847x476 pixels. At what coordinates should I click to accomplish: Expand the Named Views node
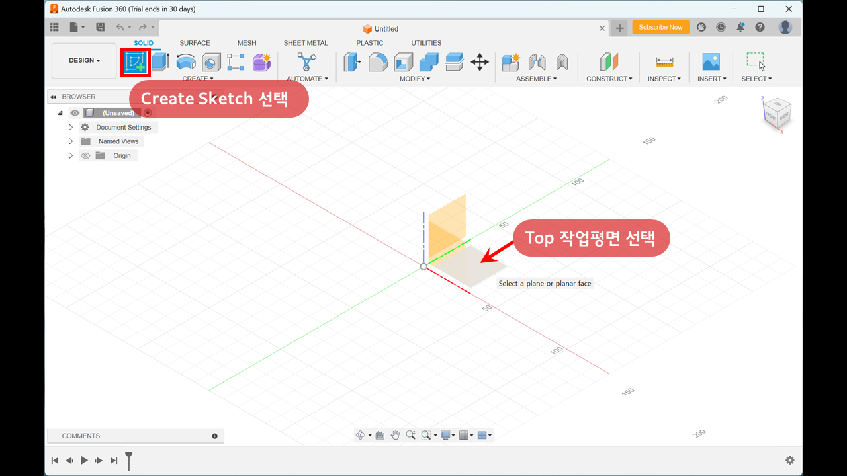tap(71, 141)
